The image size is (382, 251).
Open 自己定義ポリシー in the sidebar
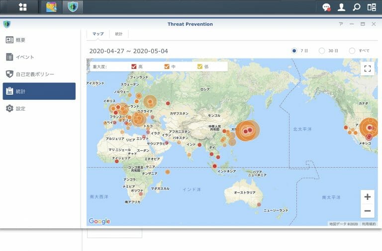coord(39,74)
